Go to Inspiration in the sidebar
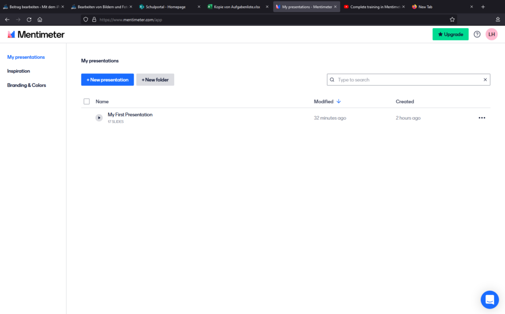Image resolution: width=505 pixels, height=314 pixels. pyautogui.click(x=19, y=71)
